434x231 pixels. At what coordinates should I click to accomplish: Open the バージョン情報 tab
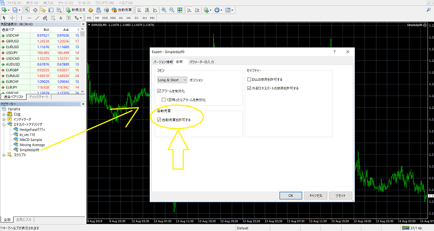(162, 62)
